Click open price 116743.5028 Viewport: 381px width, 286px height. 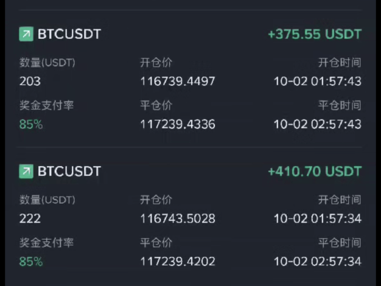point(177,218)
